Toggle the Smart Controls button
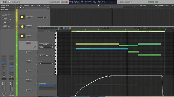The width and height of the screenshot is (174, 97). [13, 2]
